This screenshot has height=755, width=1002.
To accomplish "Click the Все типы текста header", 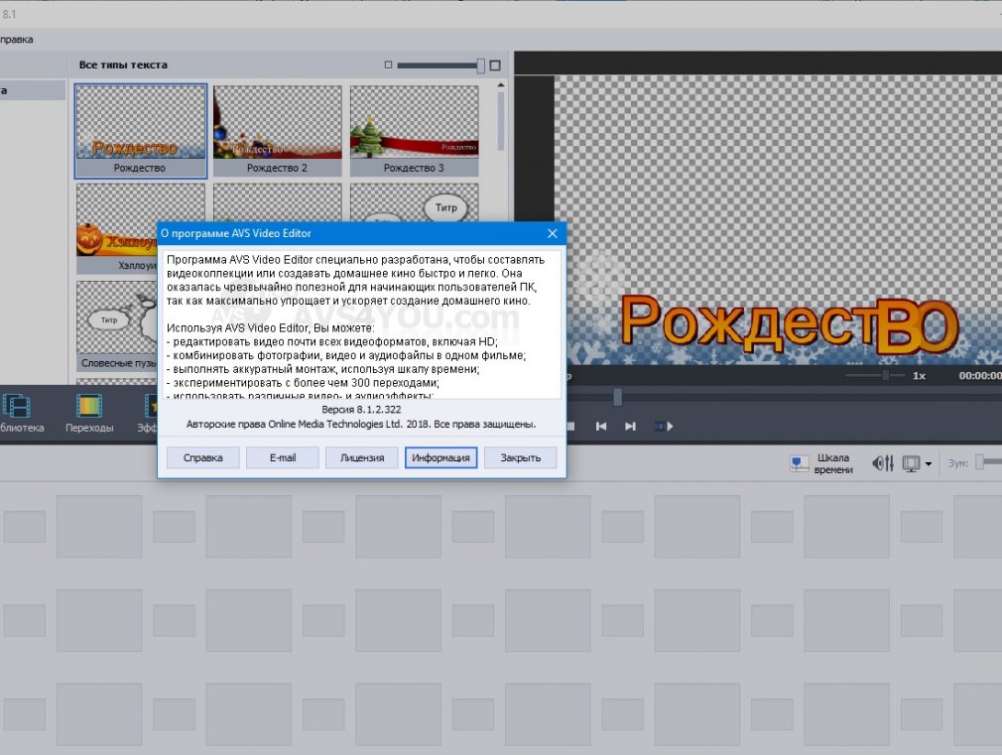I will point(123,64).
